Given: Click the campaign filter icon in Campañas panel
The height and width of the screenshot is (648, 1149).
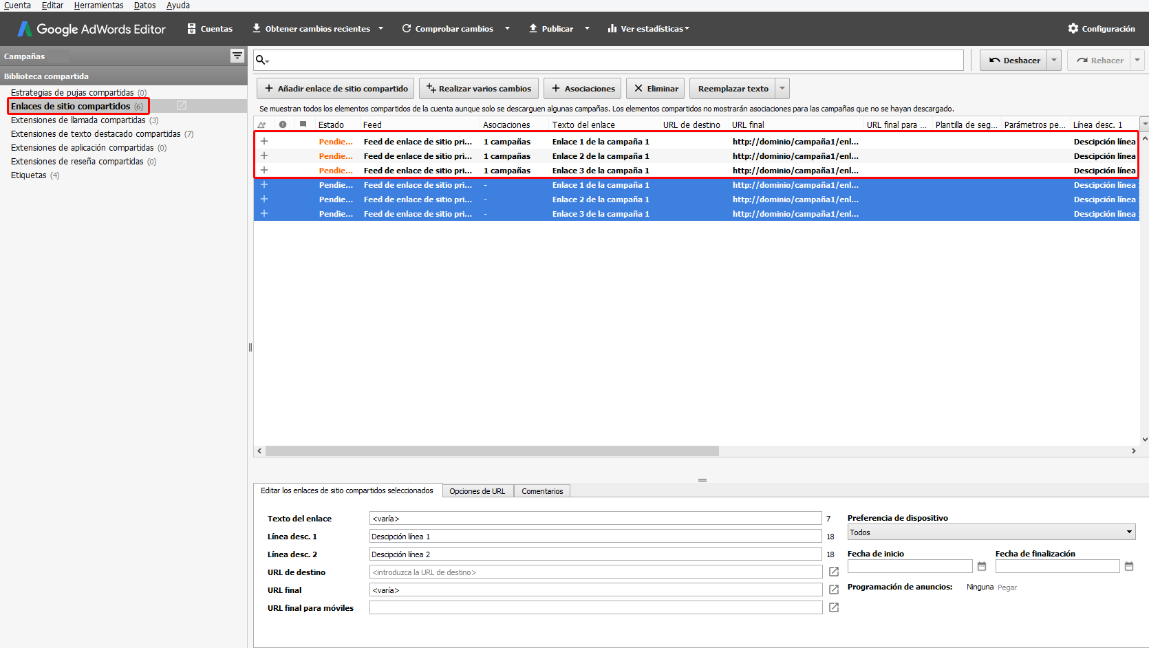Looking at the screenshot, I should pyautogui.click(x=237, y=56).
